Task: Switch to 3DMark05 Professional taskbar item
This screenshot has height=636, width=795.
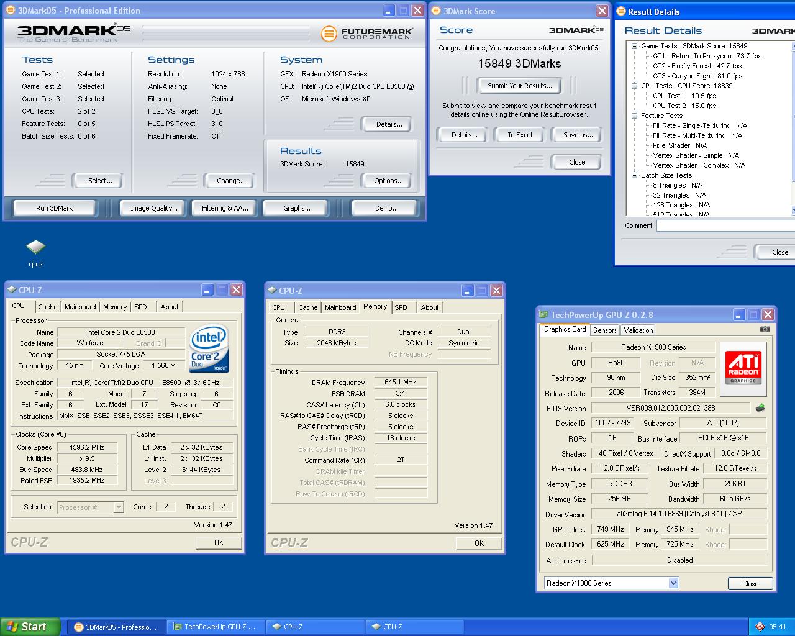Action: click(x=117, y=627)
